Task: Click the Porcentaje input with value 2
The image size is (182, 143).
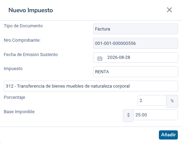Action: point(152,101)
